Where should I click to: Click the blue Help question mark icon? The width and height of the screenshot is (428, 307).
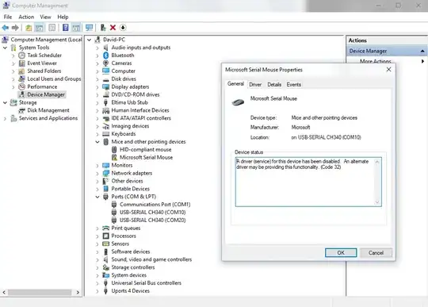point(66,28)
